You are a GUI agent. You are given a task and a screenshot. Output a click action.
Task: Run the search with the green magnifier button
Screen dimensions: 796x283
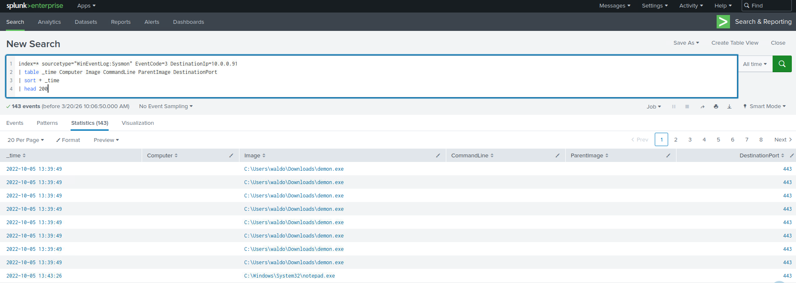tap(782, 64)
